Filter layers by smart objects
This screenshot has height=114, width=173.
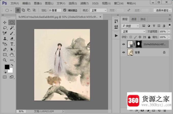pyautogui.click(x=164, y=26)
